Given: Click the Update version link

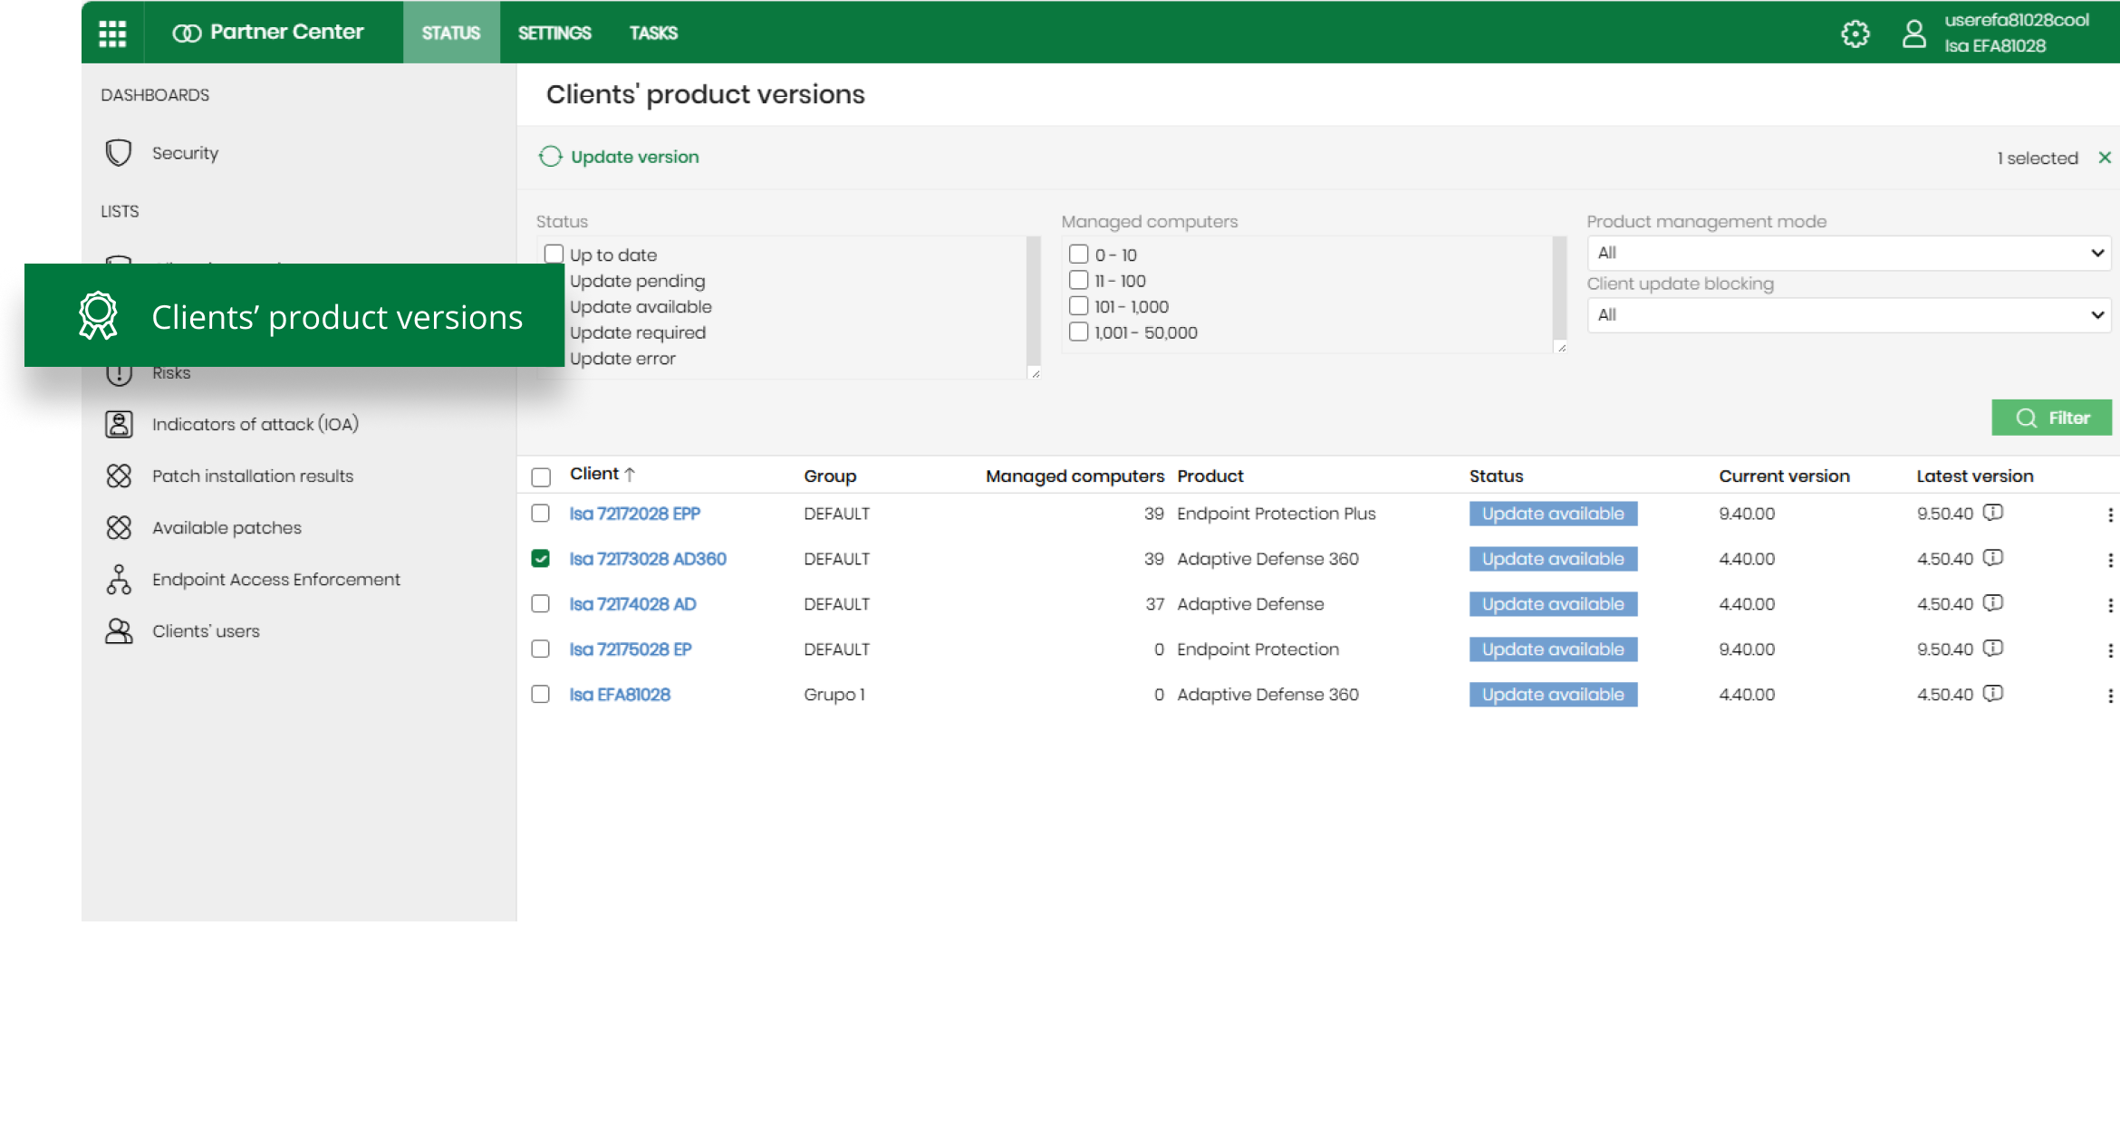Looking at the screenshot, I should click(634, 157).
